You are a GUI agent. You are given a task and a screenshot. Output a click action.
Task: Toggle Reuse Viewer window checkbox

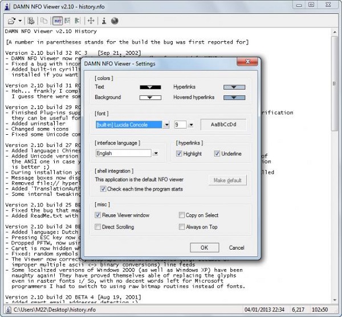(x=97, y=215)
